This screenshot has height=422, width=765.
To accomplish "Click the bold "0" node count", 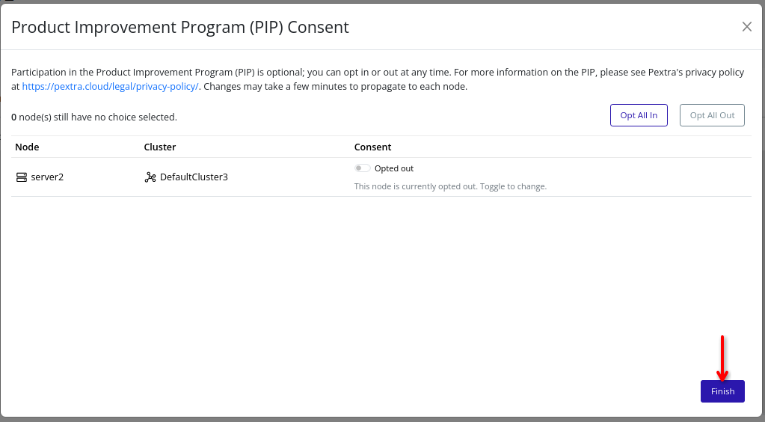I will [x=14, y=117].
